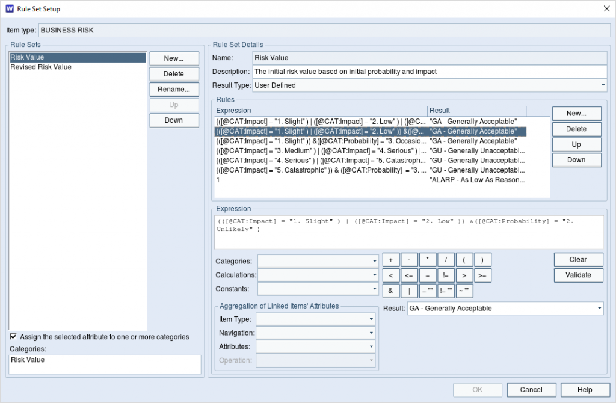This screenshot has height=403, width=616.
Task: Insert the OR (|) operator
Action: (408, 291)
